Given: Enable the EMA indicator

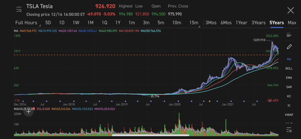Looking at the screenshot, I should tap(289, 78).
